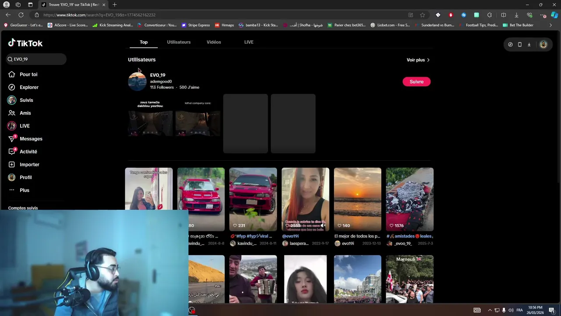Screen dimensions: 561x316
Task: Open browser split screen icon
Action: (504, 15)
